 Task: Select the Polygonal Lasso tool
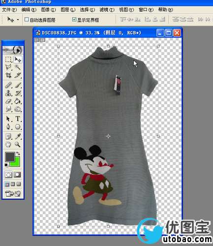(x=8, y=67)
